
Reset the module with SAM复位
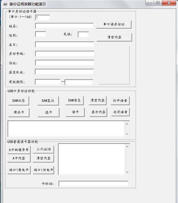point(48,101)
